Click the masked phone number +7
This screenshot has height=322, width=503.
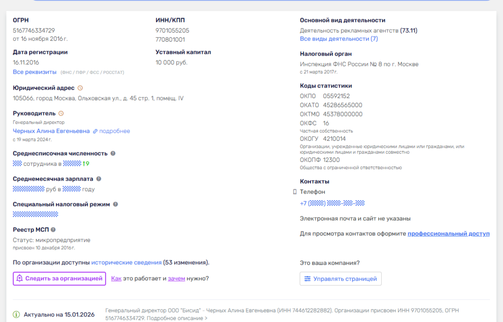pyautogui.click(x=332, y=203)
